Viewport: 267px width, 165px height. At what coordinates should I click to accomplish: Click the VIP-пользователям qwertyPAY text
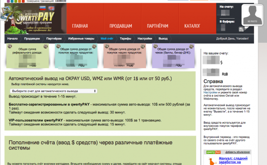point(36,120)
